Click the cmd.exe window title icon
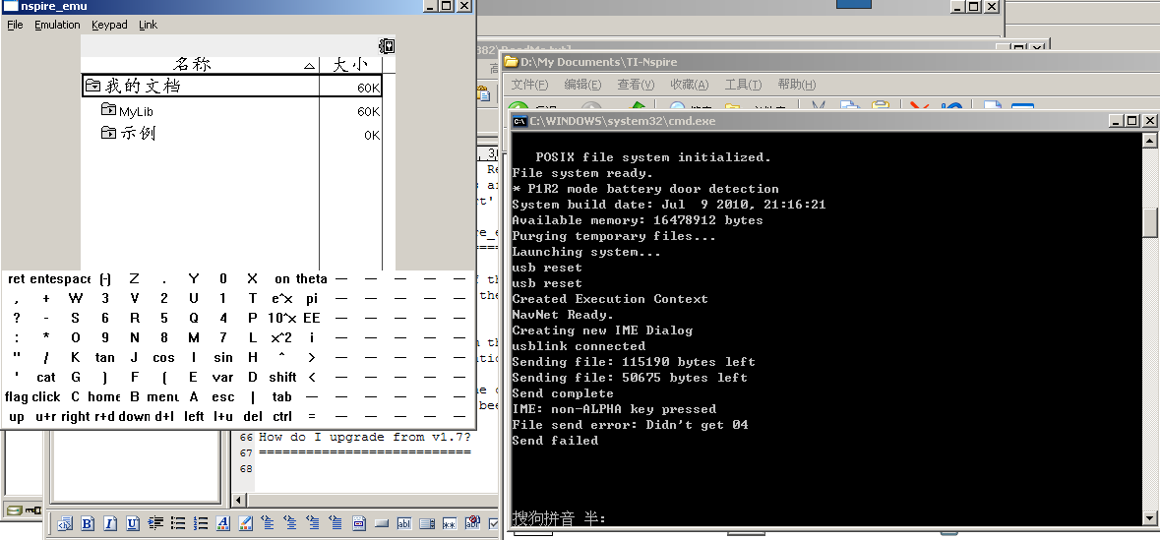Image resolution: width=1160 pixels, height=540 pixels. (x=520, y=121)
